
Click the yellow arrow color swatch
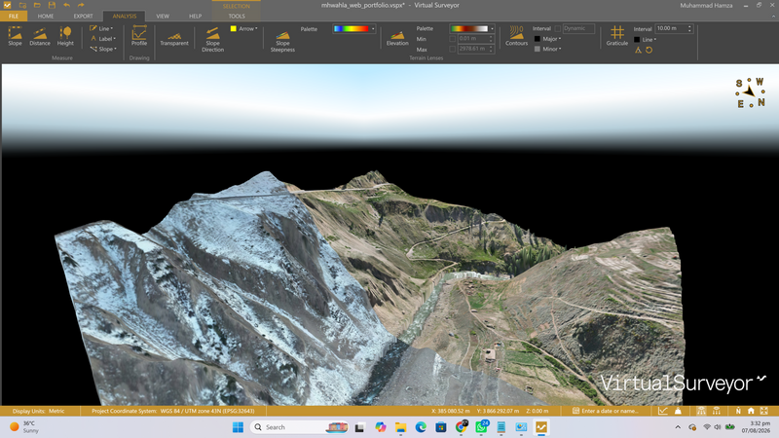coord(233,29)
